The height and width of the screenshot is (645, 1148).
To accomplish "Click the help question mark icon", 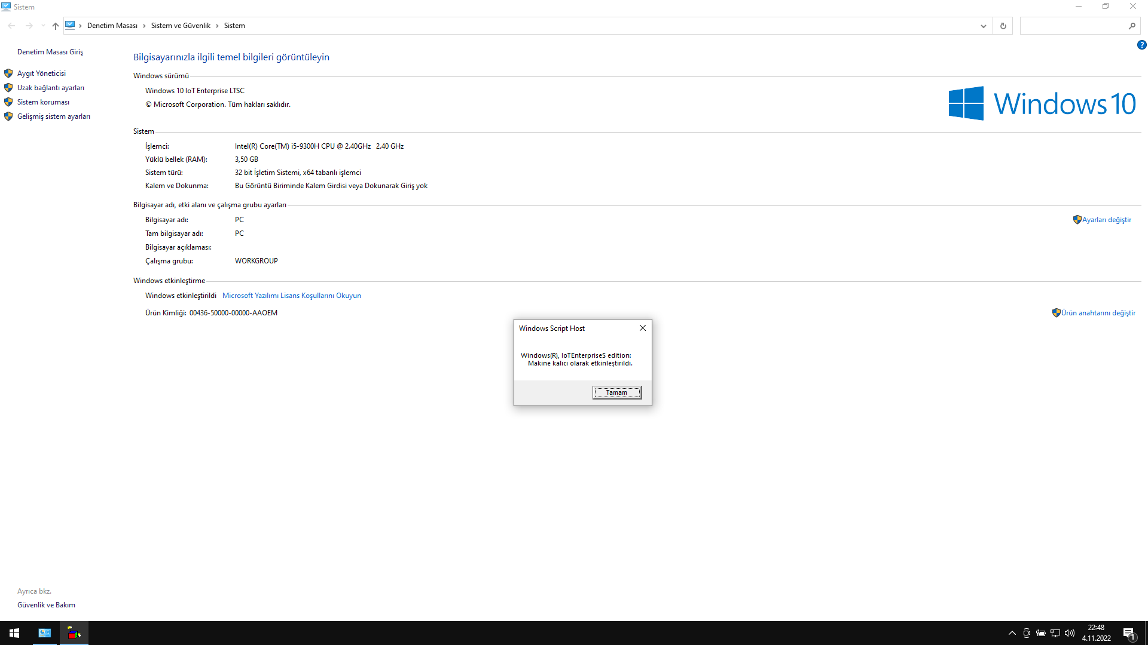I will (x=1141, y=45).
